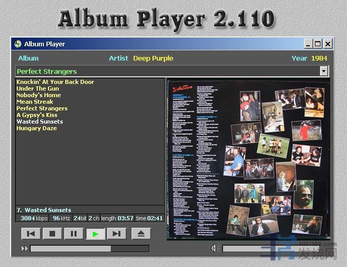The width and height of the screenshot is (347, 267).
Task: Click the eject button
Action: (141, 234)
